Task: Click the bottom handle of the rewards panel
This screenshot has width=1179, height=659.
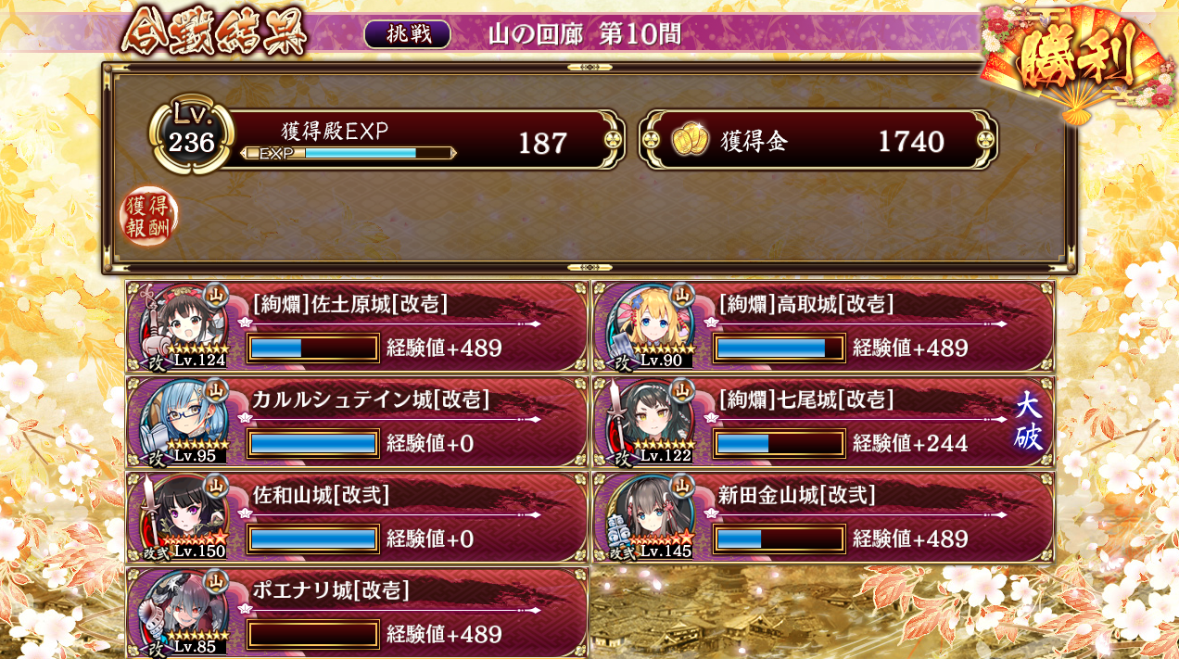Action: coord(589,268)
